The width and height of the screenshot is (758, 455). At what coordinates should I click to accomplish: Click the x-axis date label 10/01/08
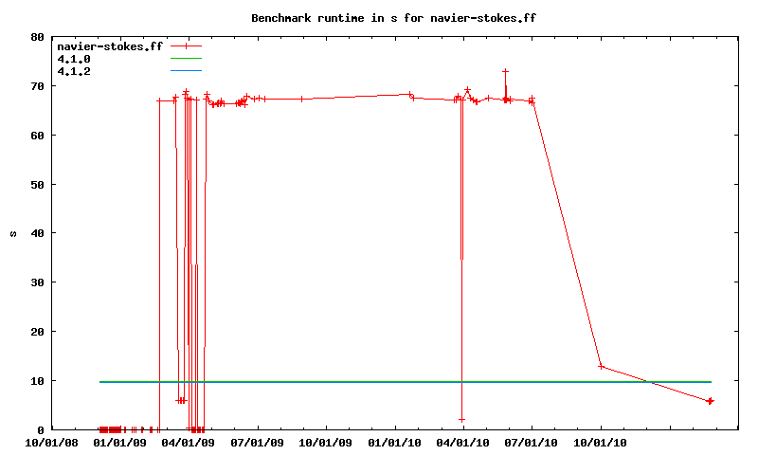pos(51,442)
